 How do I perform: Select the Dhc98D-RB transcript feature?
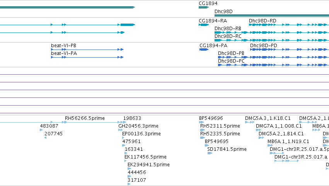(x=272, y=32)
